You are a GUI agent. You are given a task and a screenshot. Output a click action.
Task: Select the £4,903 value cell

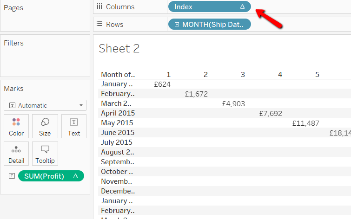(233, 103)
